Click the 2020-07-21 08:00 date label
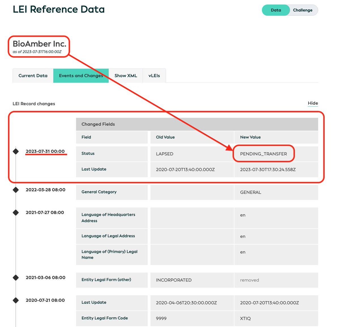 point(45,300)
